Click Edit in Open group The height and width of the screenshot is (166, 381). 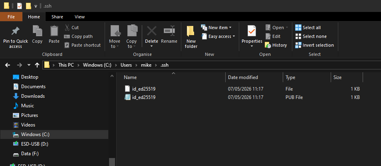[x=273, y=36]
